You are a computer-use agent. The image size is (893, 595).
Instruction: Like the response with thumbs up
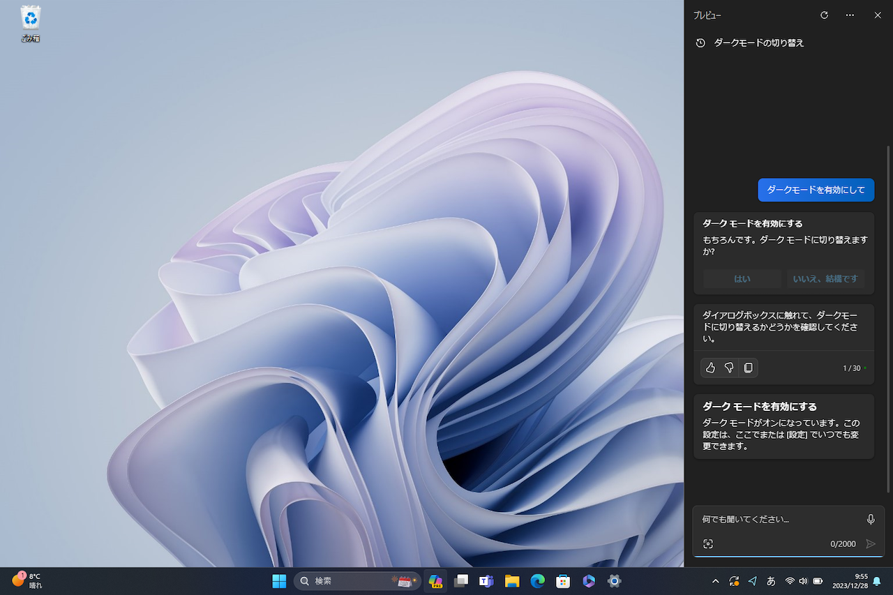(710, 368)
